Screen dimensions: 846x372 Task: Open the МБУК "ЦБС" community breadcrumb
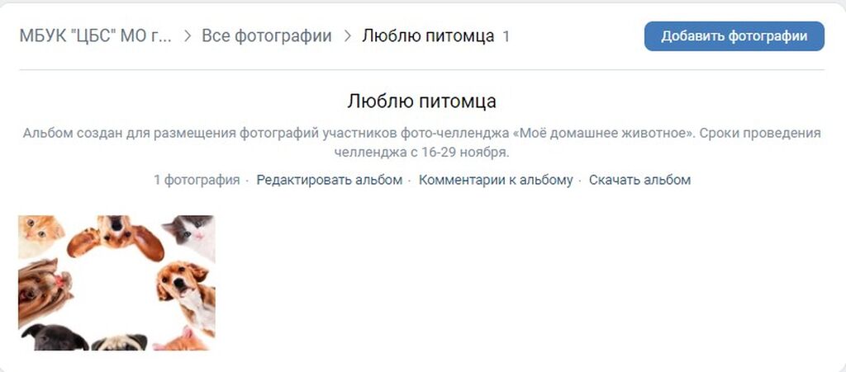(95, 36)
